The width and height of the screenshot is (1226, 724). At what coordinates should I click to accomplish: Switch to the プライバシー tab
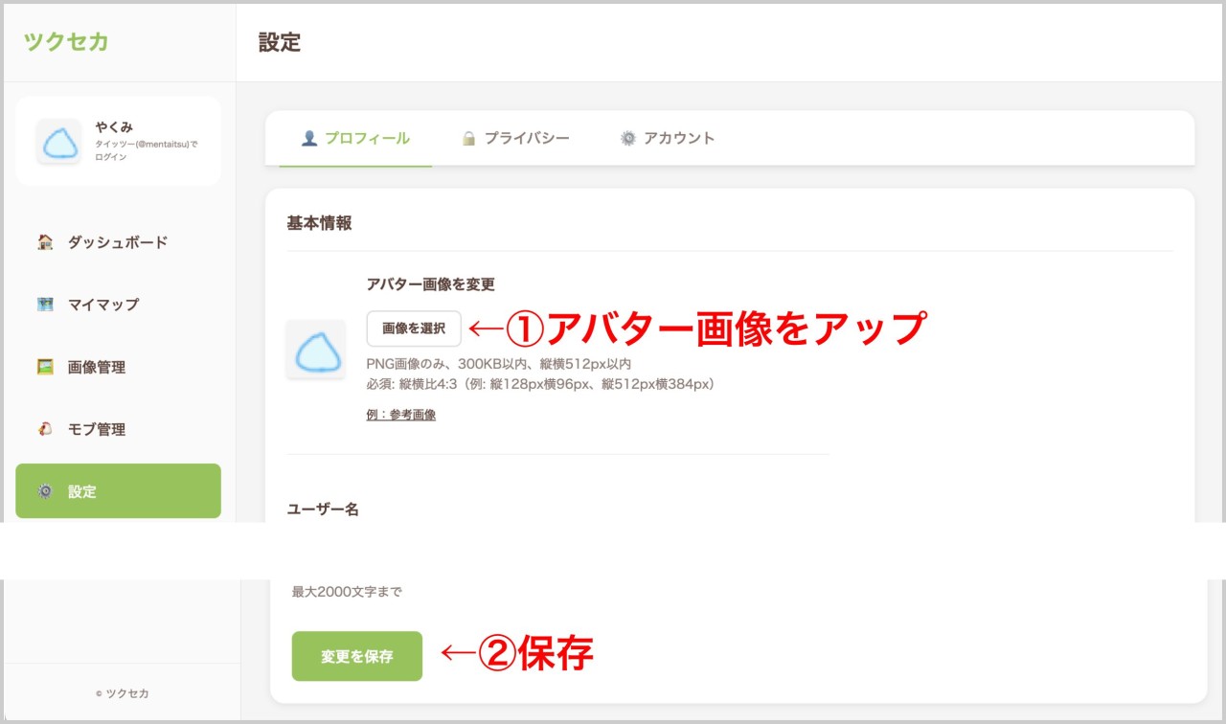point(526,138)
